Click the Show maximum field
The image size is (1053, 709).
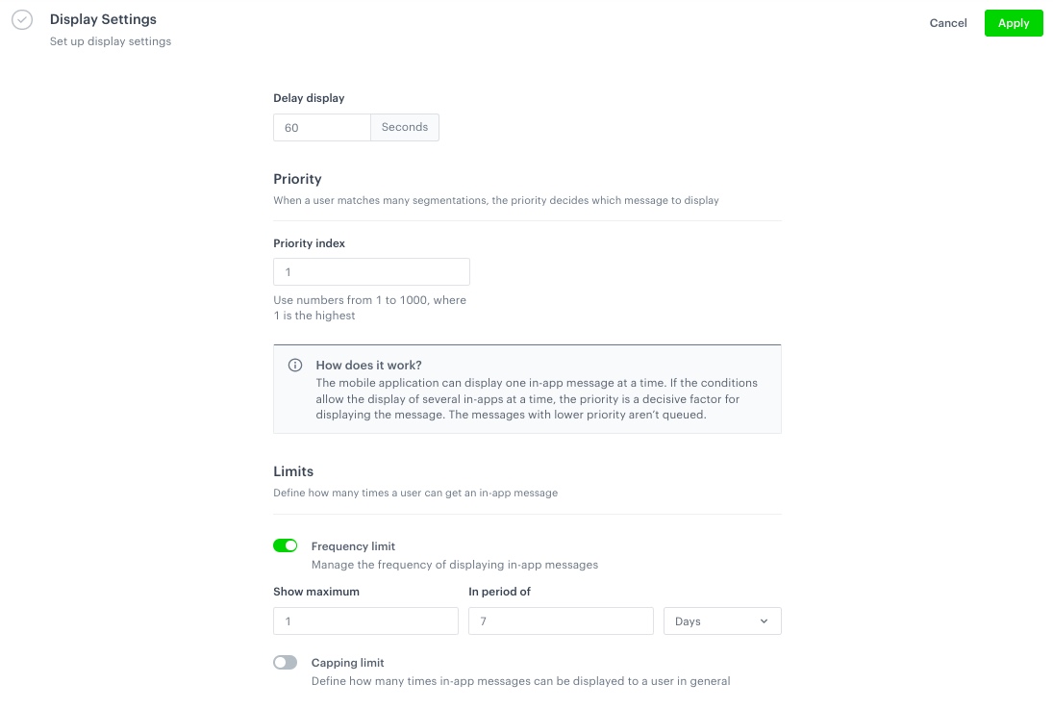tap(365, 620)
